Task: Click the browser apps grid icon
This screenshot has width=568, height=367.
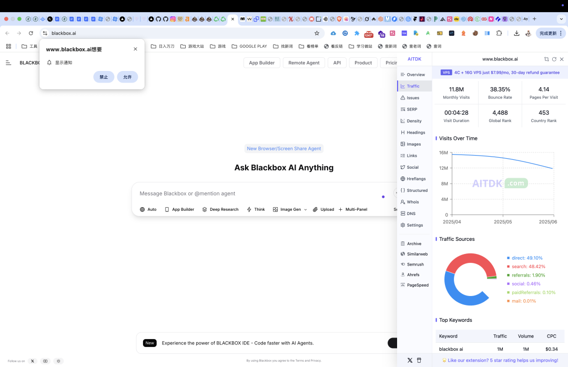Action: pyautogui.click(x=9, y=46)
